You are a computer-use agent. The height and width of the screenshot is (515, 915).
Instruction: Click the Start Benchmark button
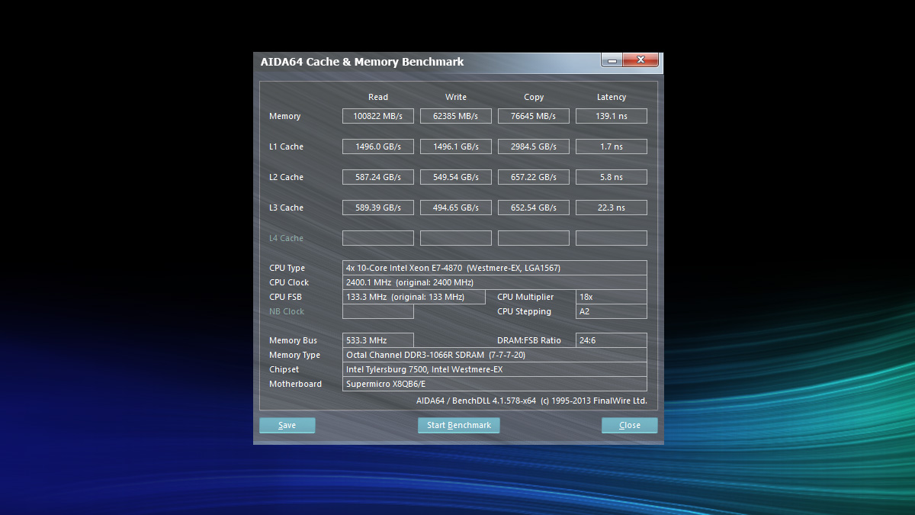click(458, 425)
